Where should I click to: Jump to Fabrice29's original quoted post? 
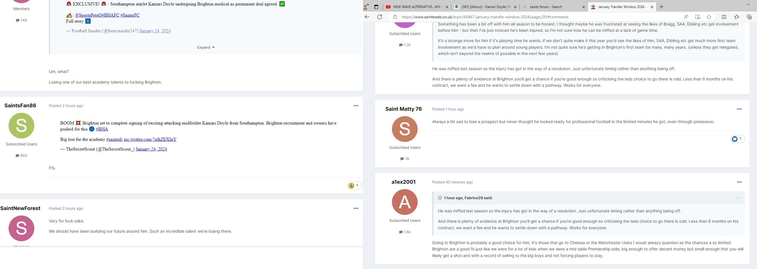(738, 198)
